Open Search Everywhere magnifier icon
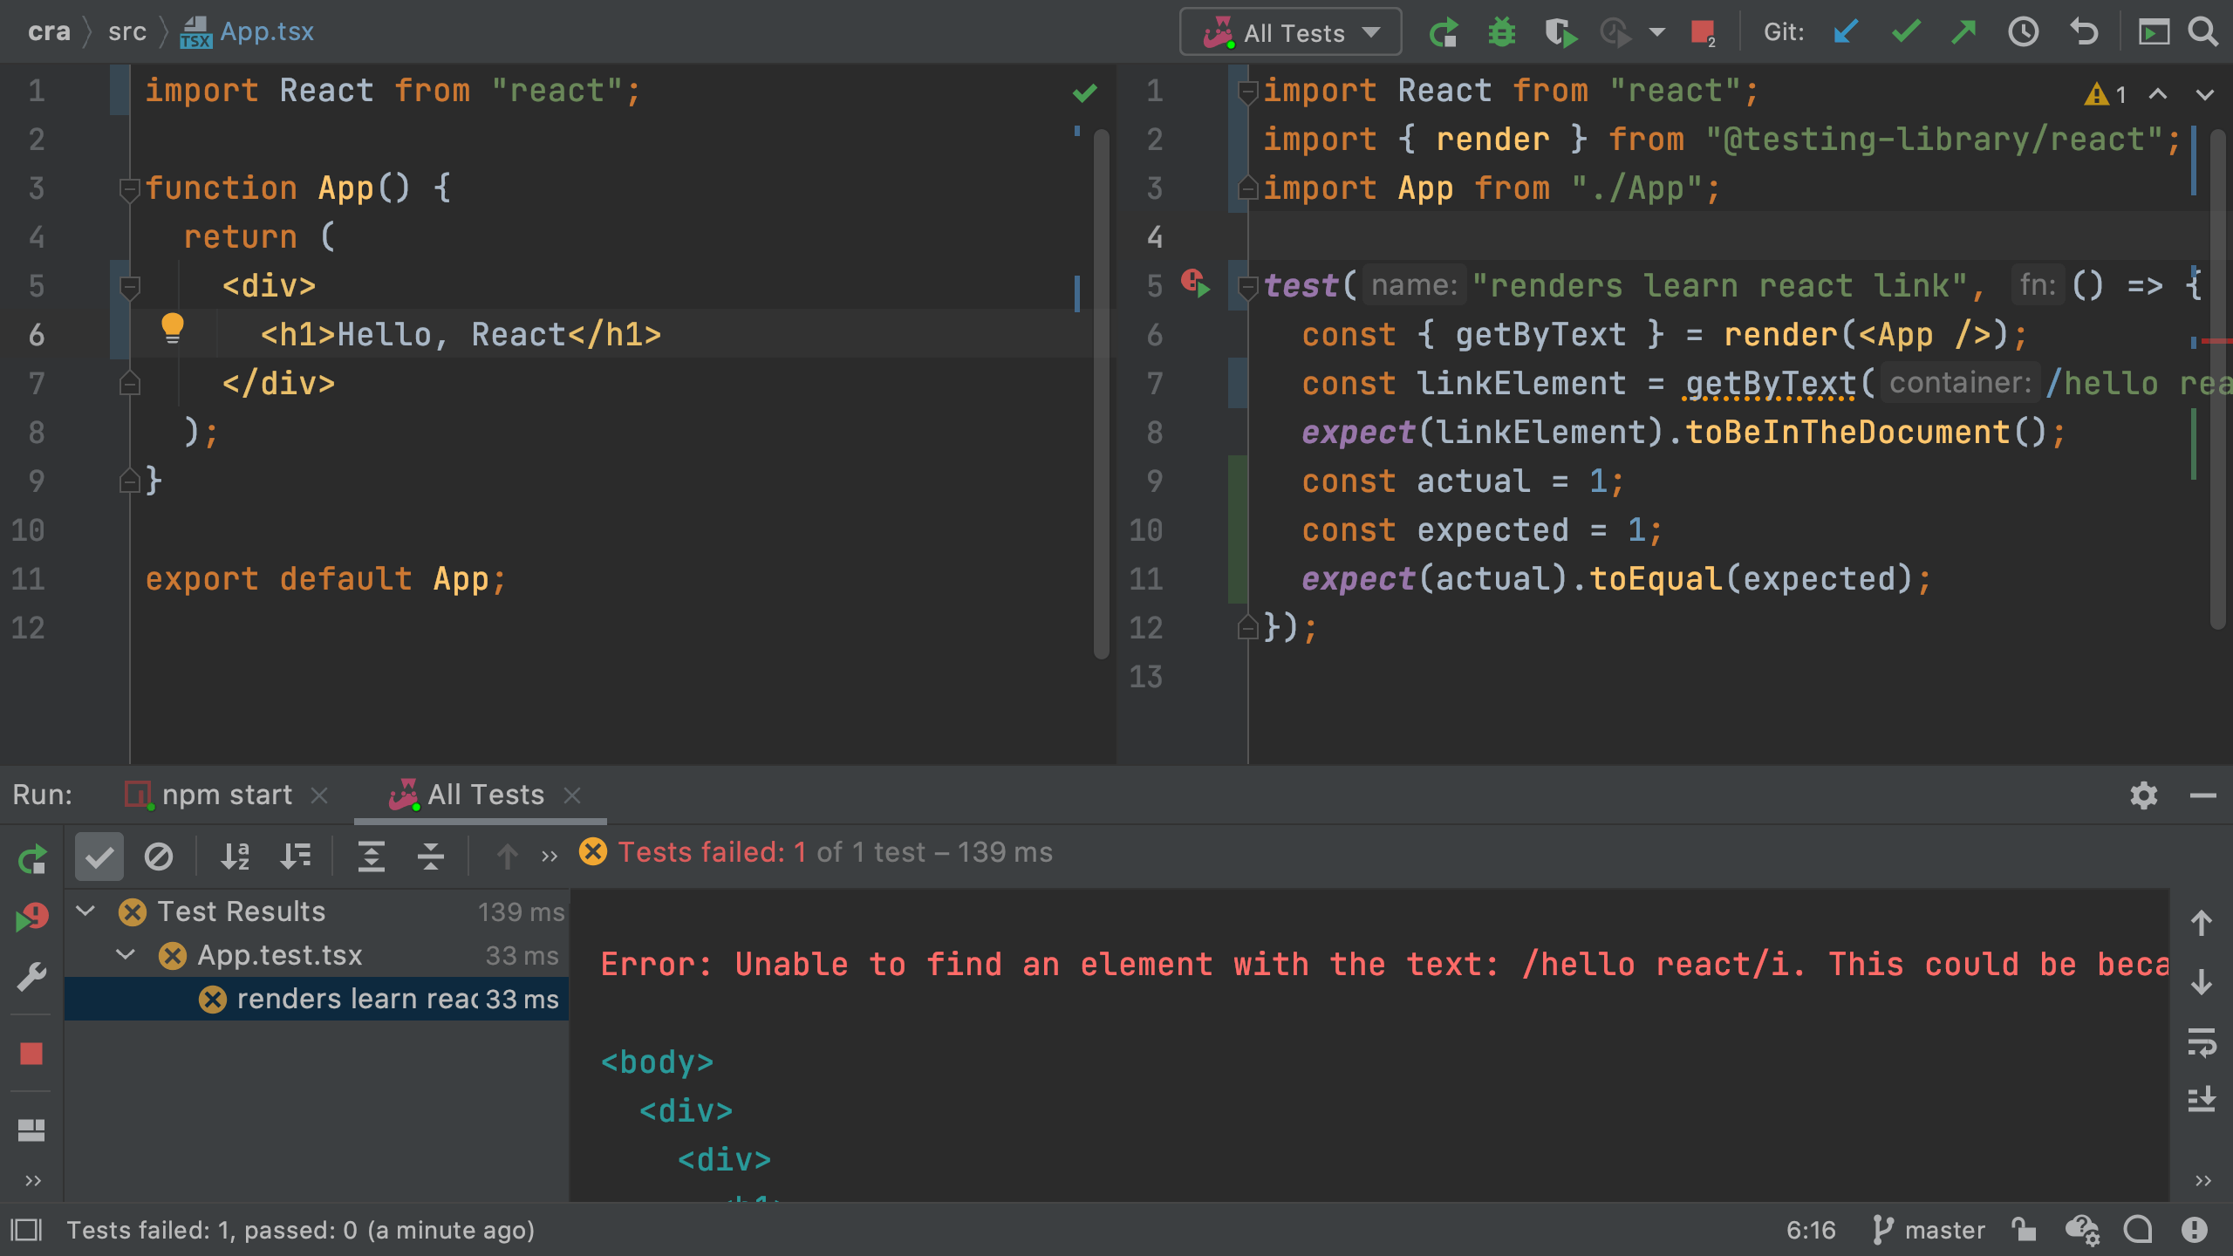The width and height of the screenshot is (2233, 1256). (2203, 33)
